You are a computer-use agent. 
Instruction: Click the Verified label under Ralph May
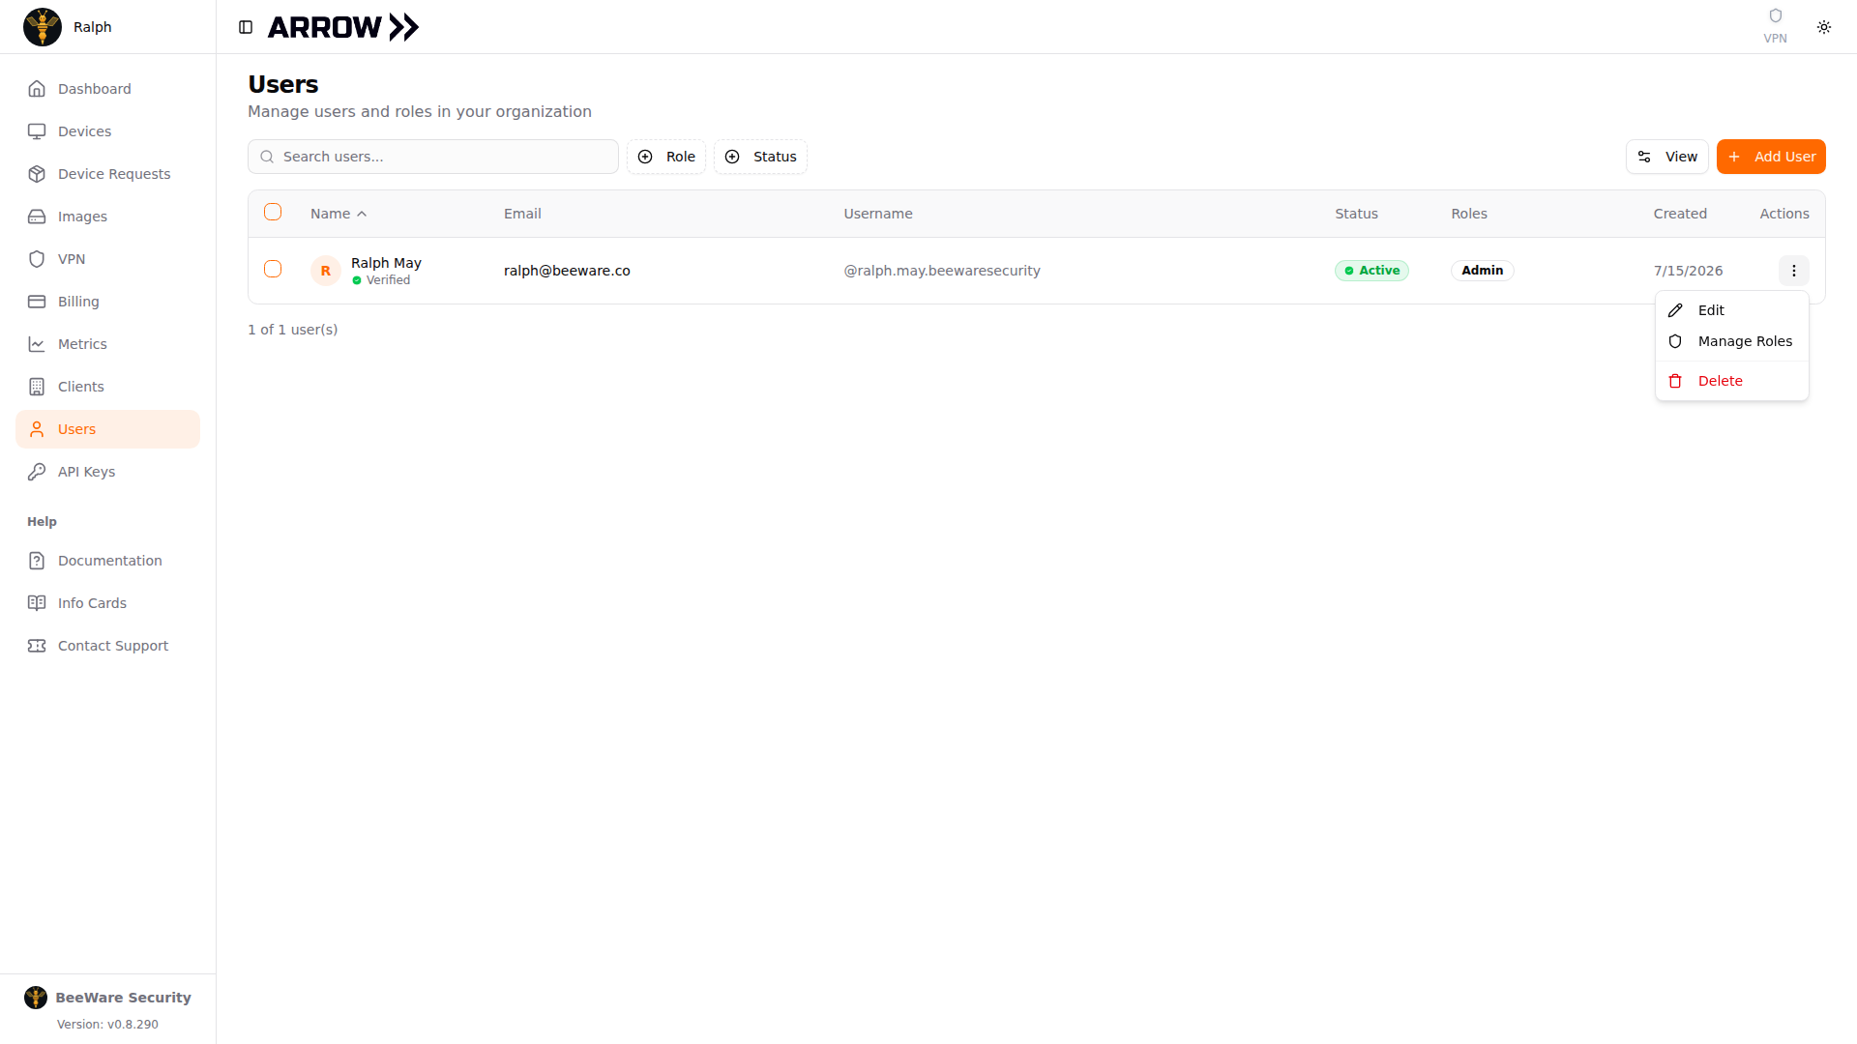point(388,280)
